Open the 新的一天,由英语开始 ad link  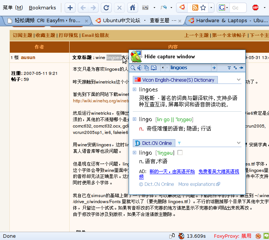click(x=172, y=172)
